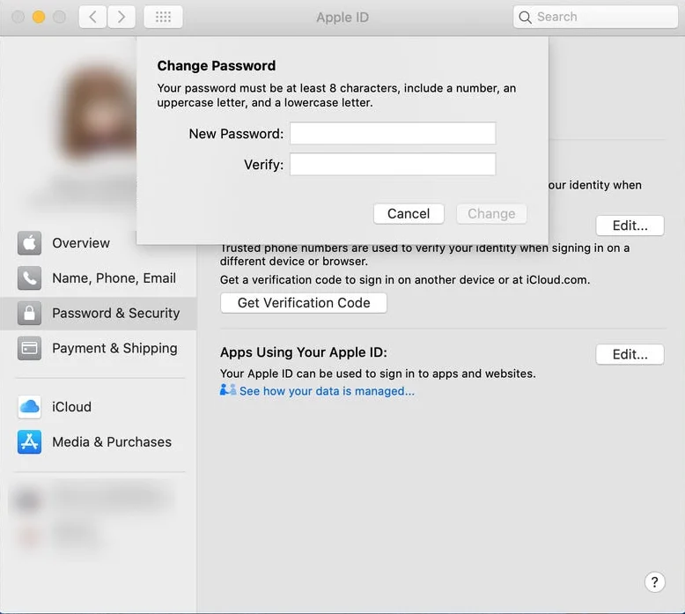Click the Search field in the toolbar

597,17
